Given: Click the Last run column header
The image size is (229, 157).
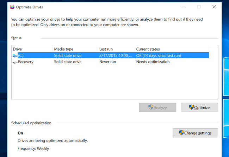Looking at the screenshot, I should point(116,49).
